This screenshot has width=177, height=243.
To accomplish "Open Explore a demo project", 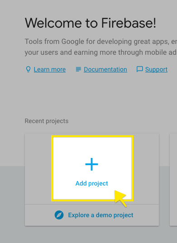I will [100, 215].
